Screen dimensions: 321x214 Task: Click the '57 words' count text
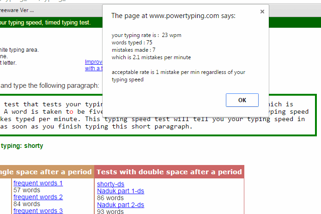pyautogui.click(x=27, y=190)
